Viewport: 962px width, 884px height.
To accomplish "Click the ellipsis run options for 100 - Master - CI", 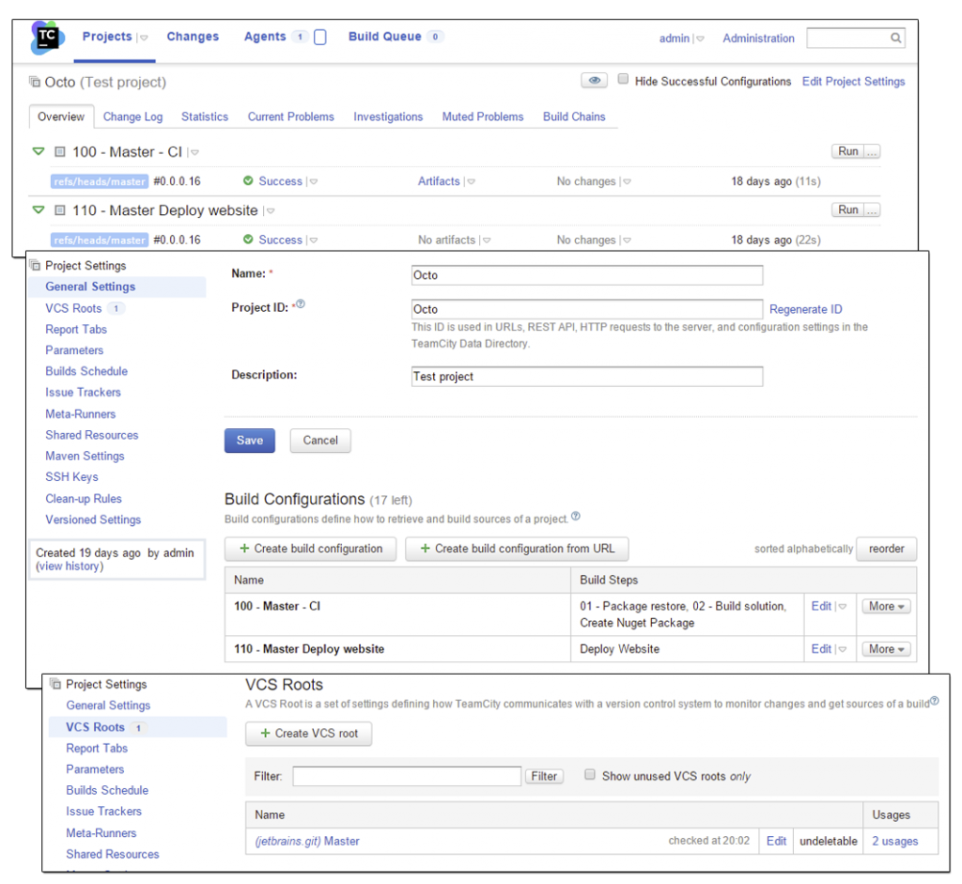I will pyautogui.click(x=872, y=151).
